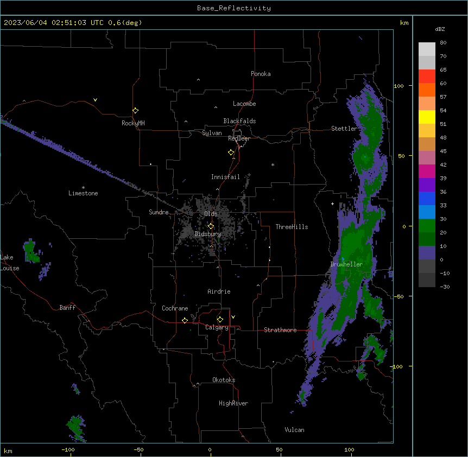Click the Vulcan town label
468x457 pixels.
click(x=294, y=430)
